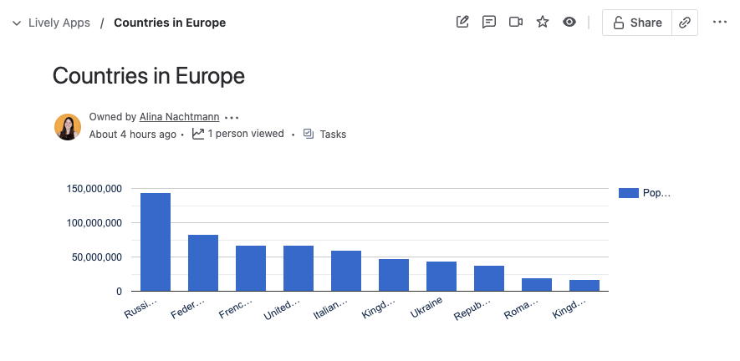Click the Ukraine bar in the chart
740x361 pixels.
click(x=441, y=276)
